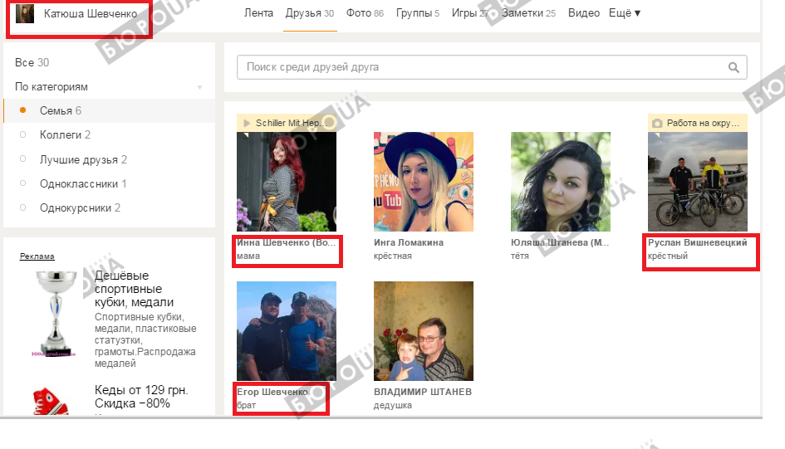
Task: Click the camera icon on Работа на окру status
Action: [x=657, y=123]
